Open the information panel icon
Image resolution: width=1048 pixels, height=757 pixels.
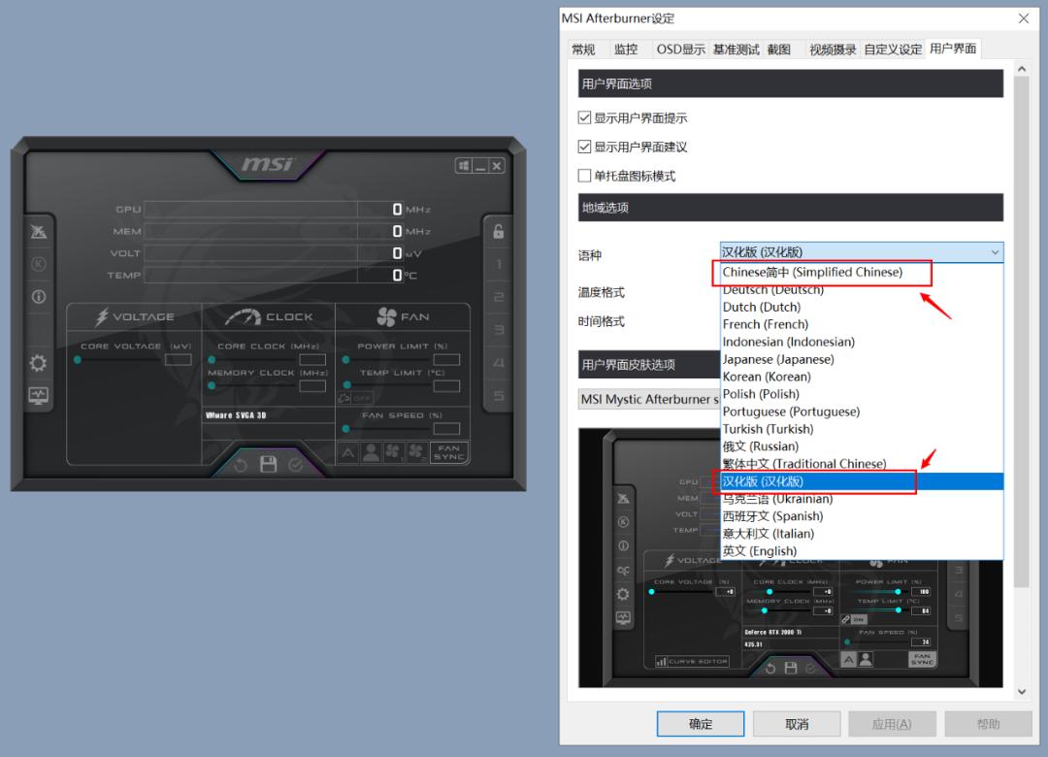coord(37,296)
